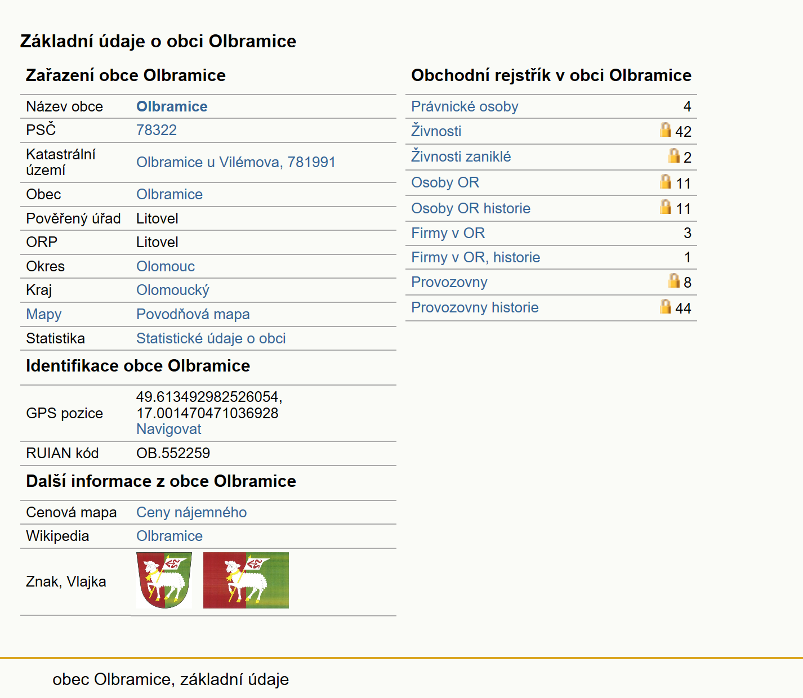Open the Provozovny link
Image resolution: width=803 pixels, height=698 pixels.
(449, 282)
